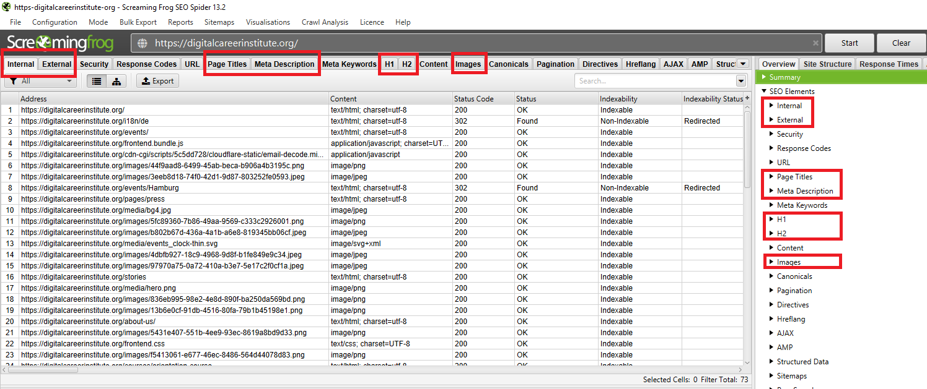
Task: Expand the Summary section
Action: click(764, 77)
